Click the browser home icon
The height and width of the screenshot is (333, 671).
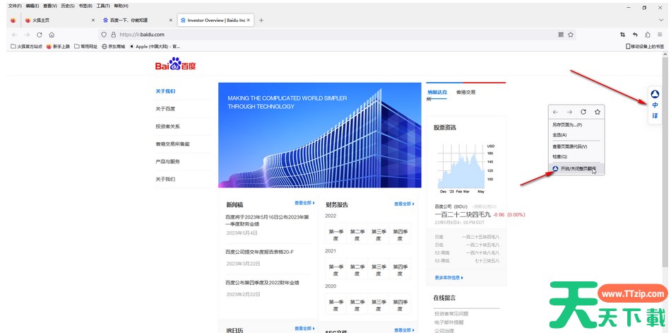(x=52, y=34)
